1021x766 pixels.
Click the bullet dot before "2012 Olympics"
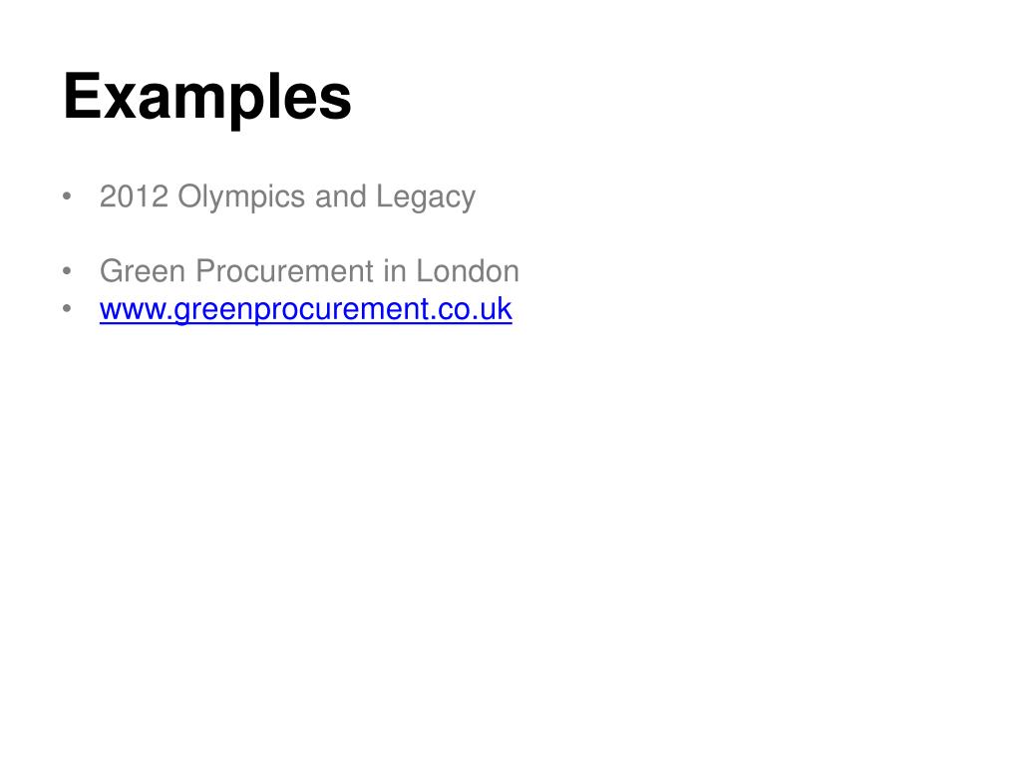[67, 196]
